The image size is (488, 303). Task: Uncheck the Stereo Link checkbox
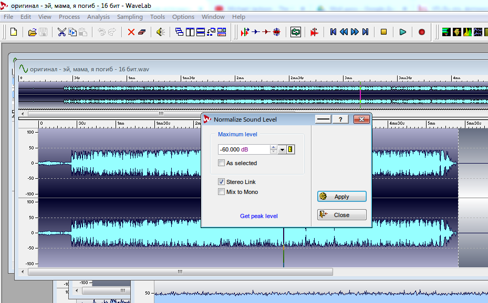coord(222,182)
